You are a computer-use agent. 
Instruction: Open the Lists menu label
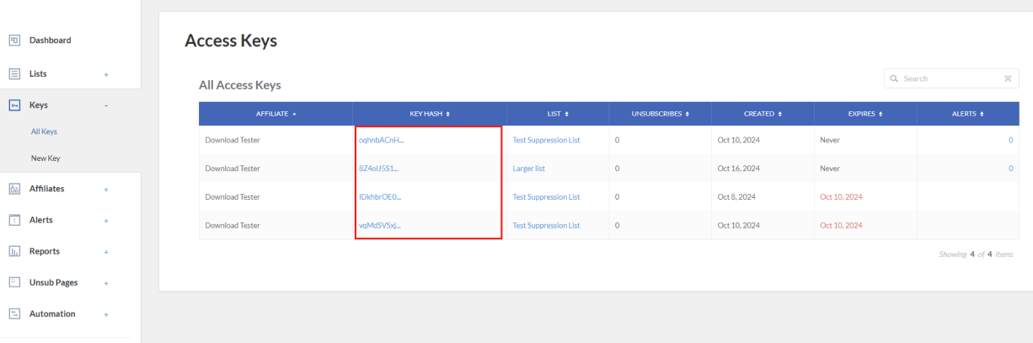coord(38,74)
